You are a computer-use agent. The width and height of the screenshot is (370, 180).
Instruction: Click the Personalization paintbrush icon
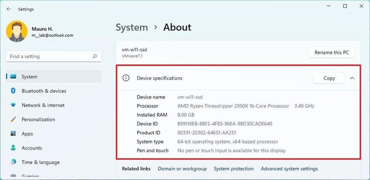point(13,120)
